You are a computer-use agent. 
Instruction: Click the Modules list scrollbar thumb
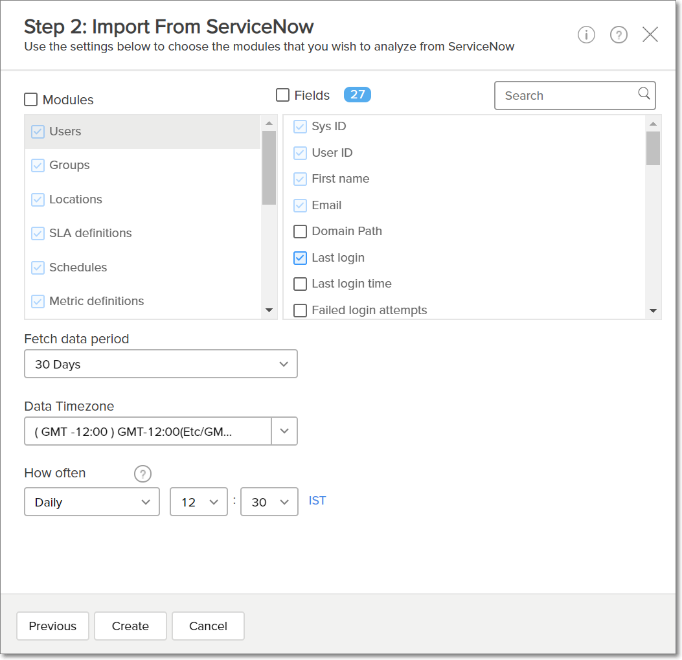[269, 168]
